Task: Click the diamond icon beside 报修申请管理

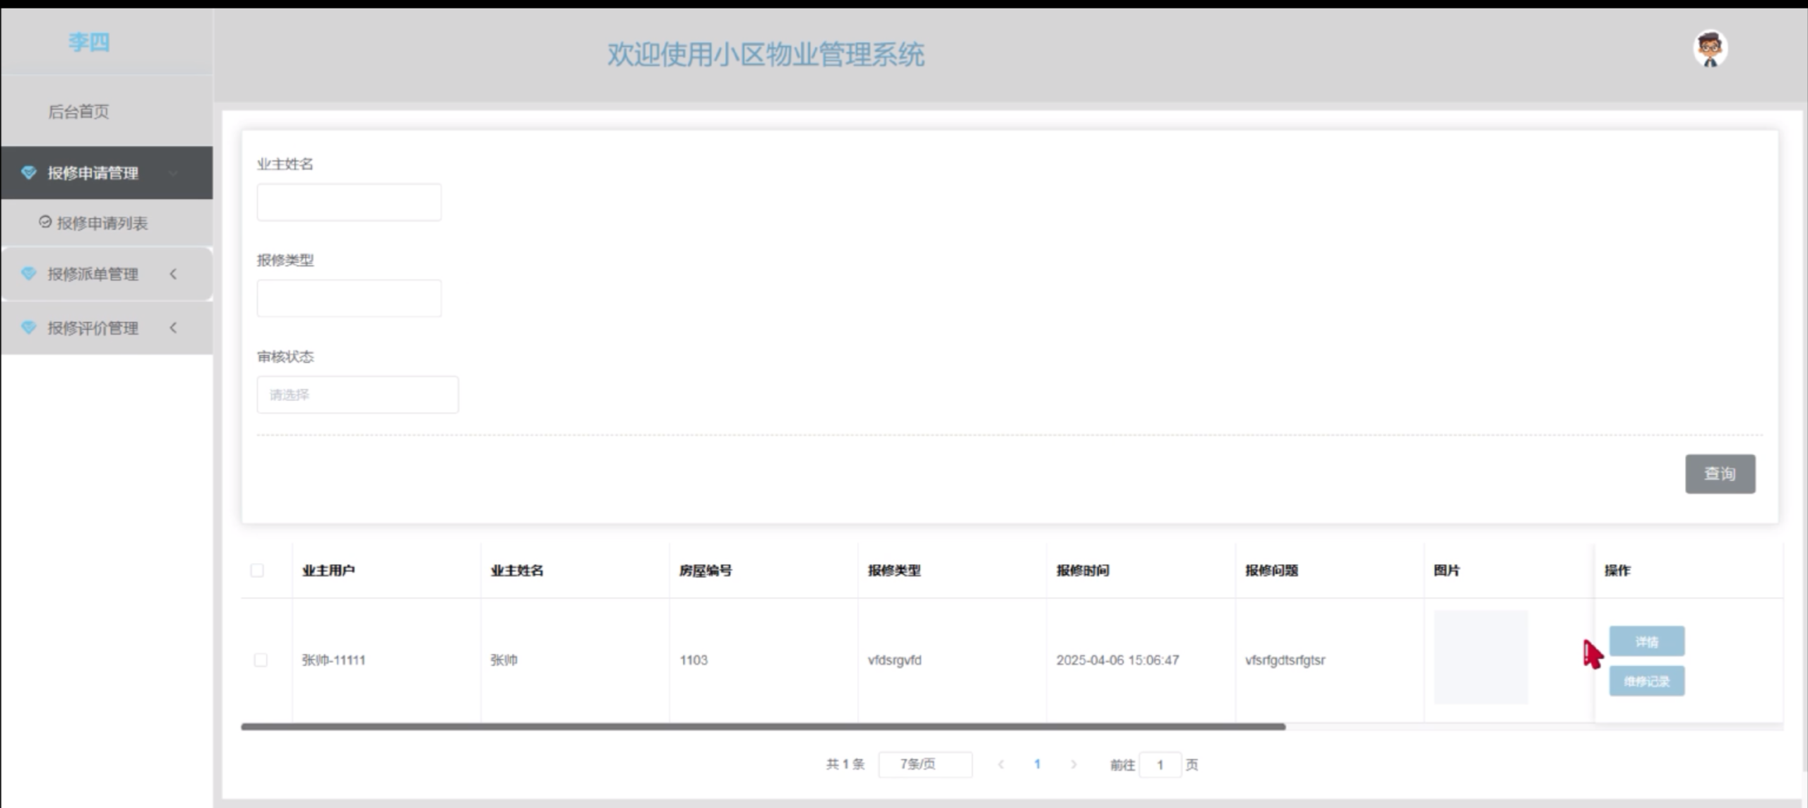Action: point(28,172)
